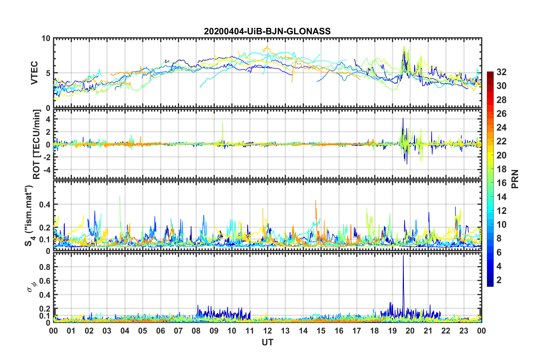Click x-axis tick label 19
Image resolution: width=535 pixels, height=358 pixels.
pyautogui.click(x=392, y=331)
